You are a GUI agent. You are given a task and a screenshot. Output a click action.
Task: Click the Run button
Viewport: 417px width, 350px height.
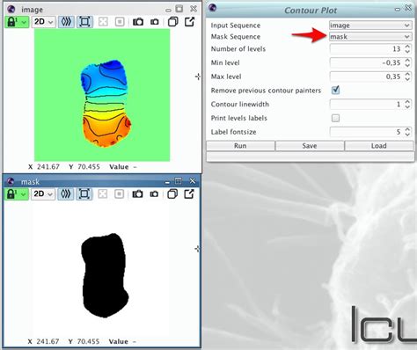[240, 146]
